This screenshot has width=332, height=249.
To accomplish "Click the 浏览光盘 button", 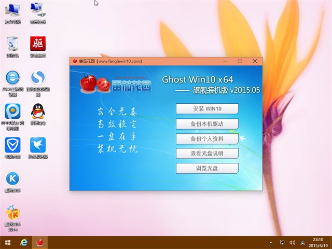I will [207, 168].
